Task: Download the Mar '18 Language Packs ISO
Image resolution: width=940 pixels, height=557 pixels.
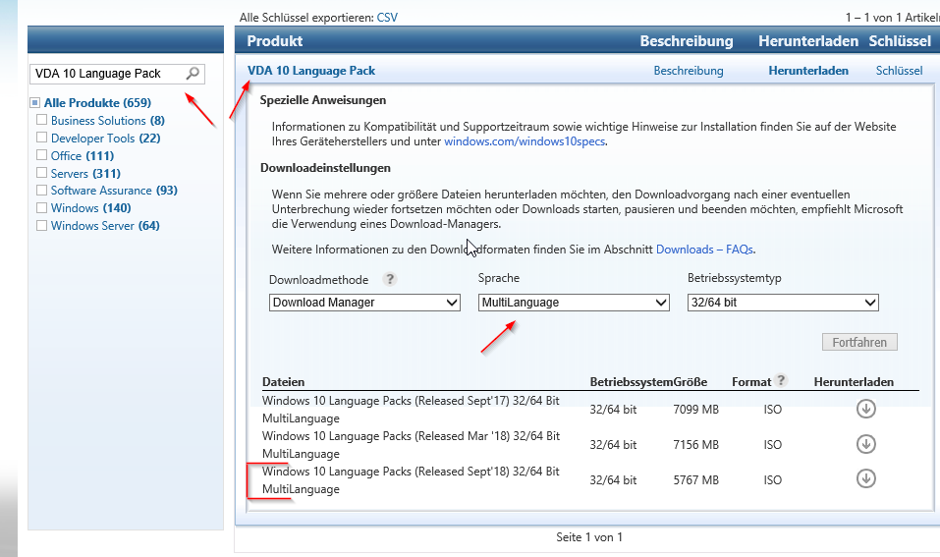Action: (865, 444)
